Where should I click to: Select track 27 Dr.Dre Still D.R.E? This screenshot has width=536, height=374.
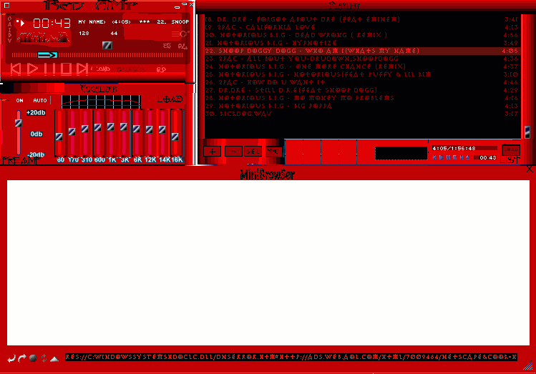pos(361,90)
